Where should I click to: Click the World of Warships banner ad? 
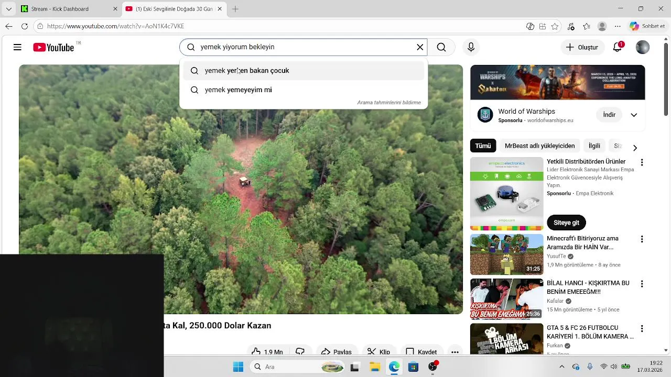(x=557, y=82)
